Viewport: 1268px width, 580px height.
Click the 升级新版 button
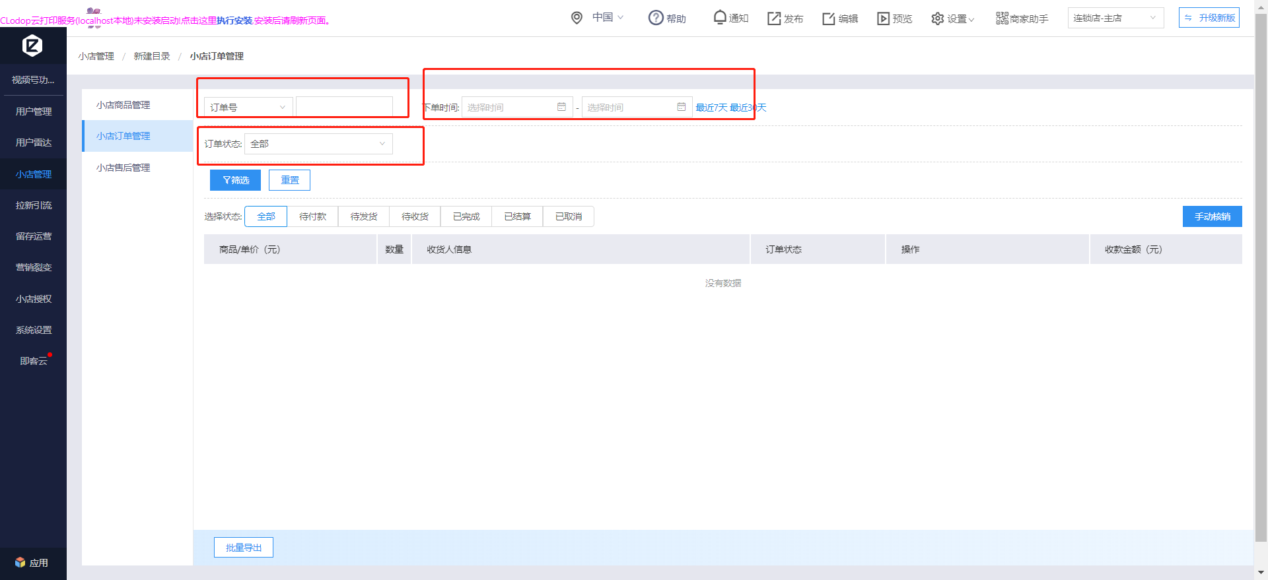(1209, 18)
